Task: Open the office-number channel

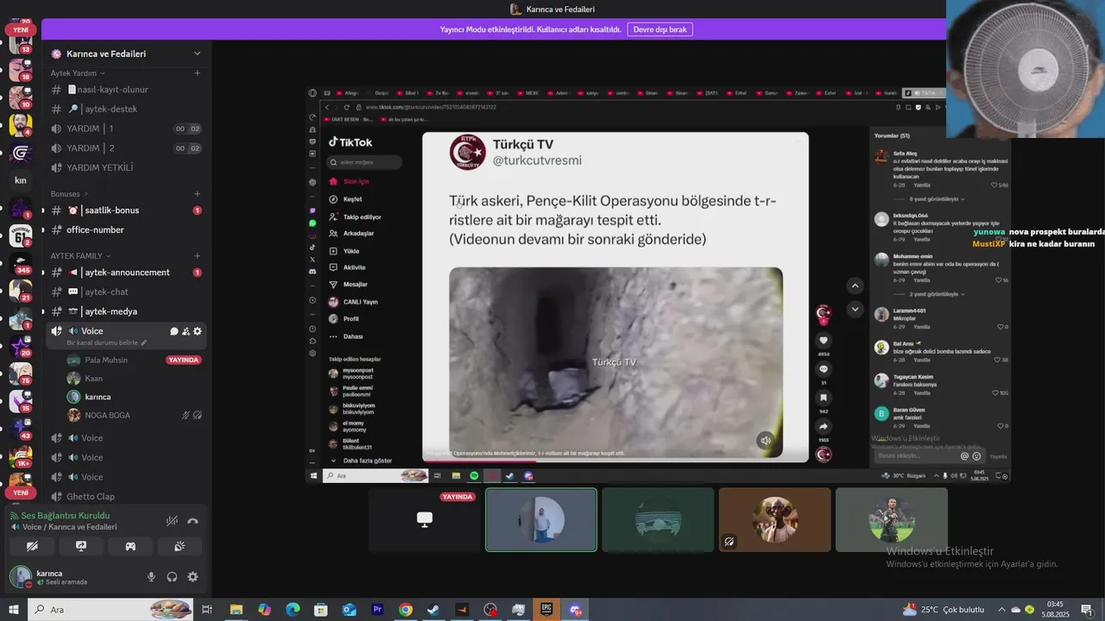Action: point(126,230)
